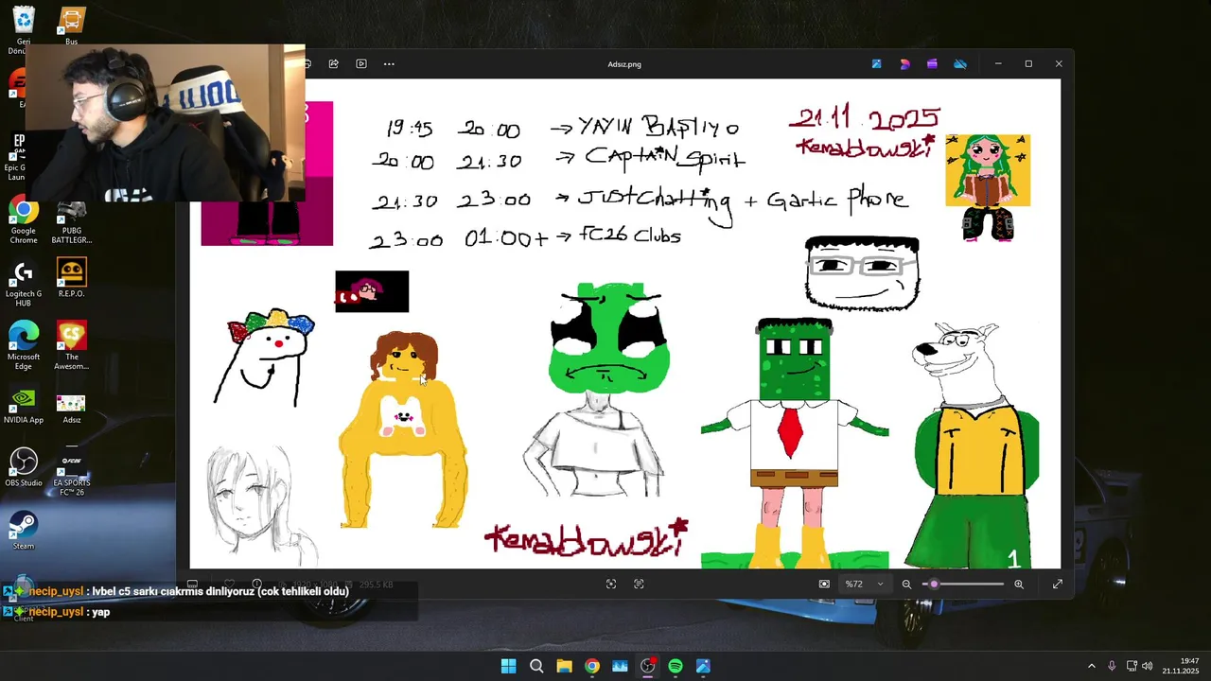Start slideshow in Photos viewer
1211x681 pixels.
[361, 64]
